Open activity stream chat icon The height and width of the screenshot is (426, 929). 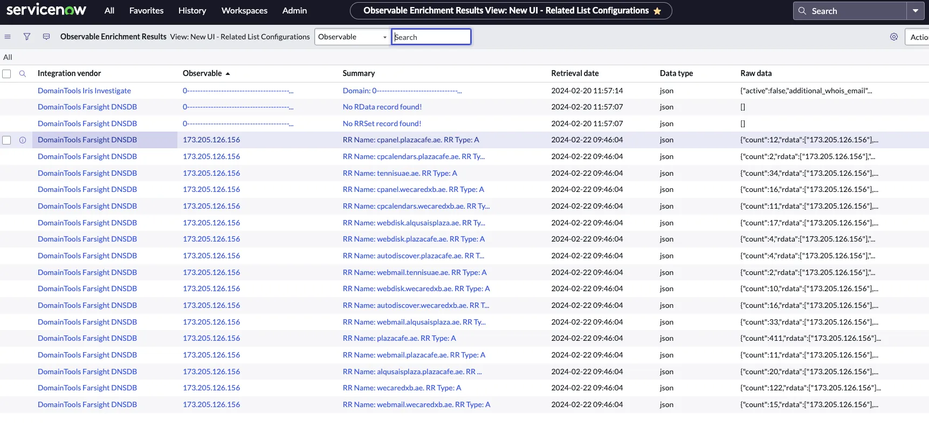coord(46,37)
